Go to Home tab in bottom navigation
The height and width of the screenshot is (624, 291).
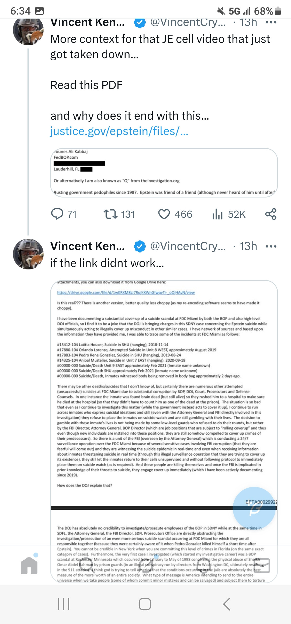[29, 565]
